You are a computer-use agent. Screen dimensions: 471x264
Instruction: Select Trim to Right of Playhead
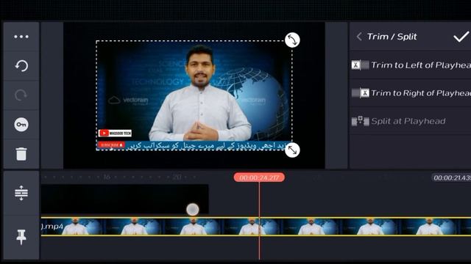[x=411, y=93]
